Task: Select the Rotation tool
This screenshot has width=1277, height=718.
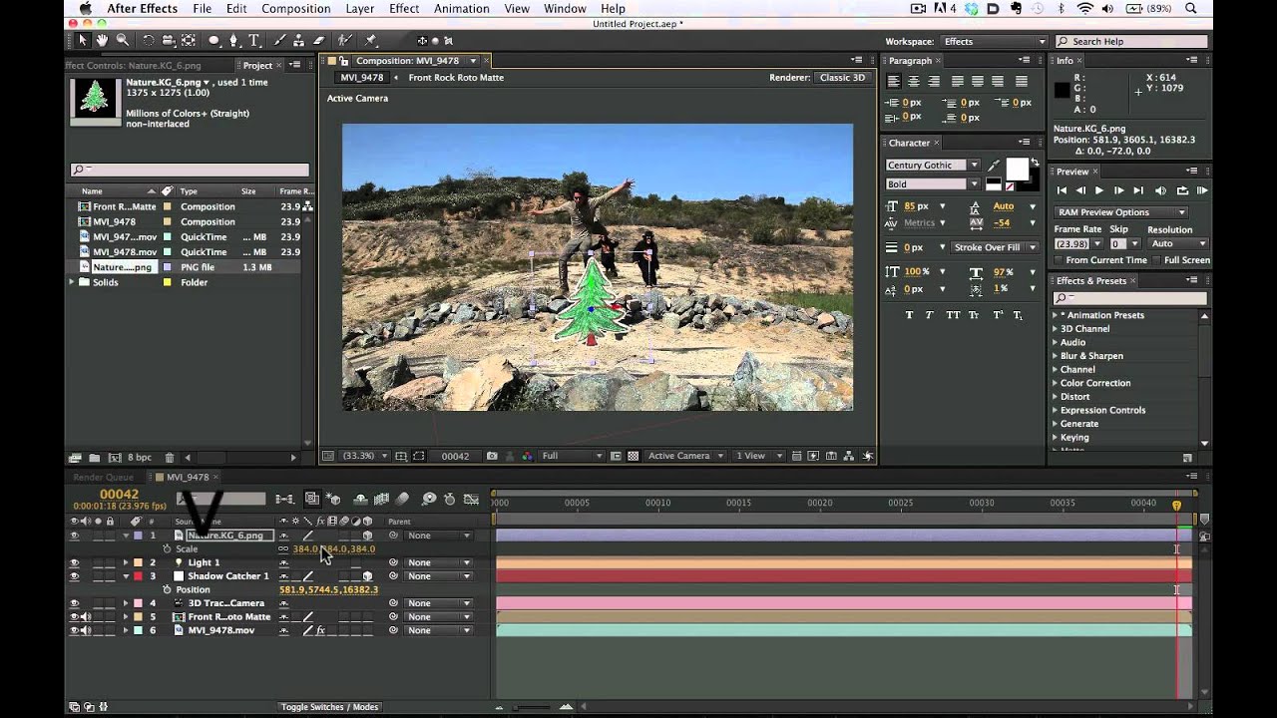Action: tap(148, 40)
